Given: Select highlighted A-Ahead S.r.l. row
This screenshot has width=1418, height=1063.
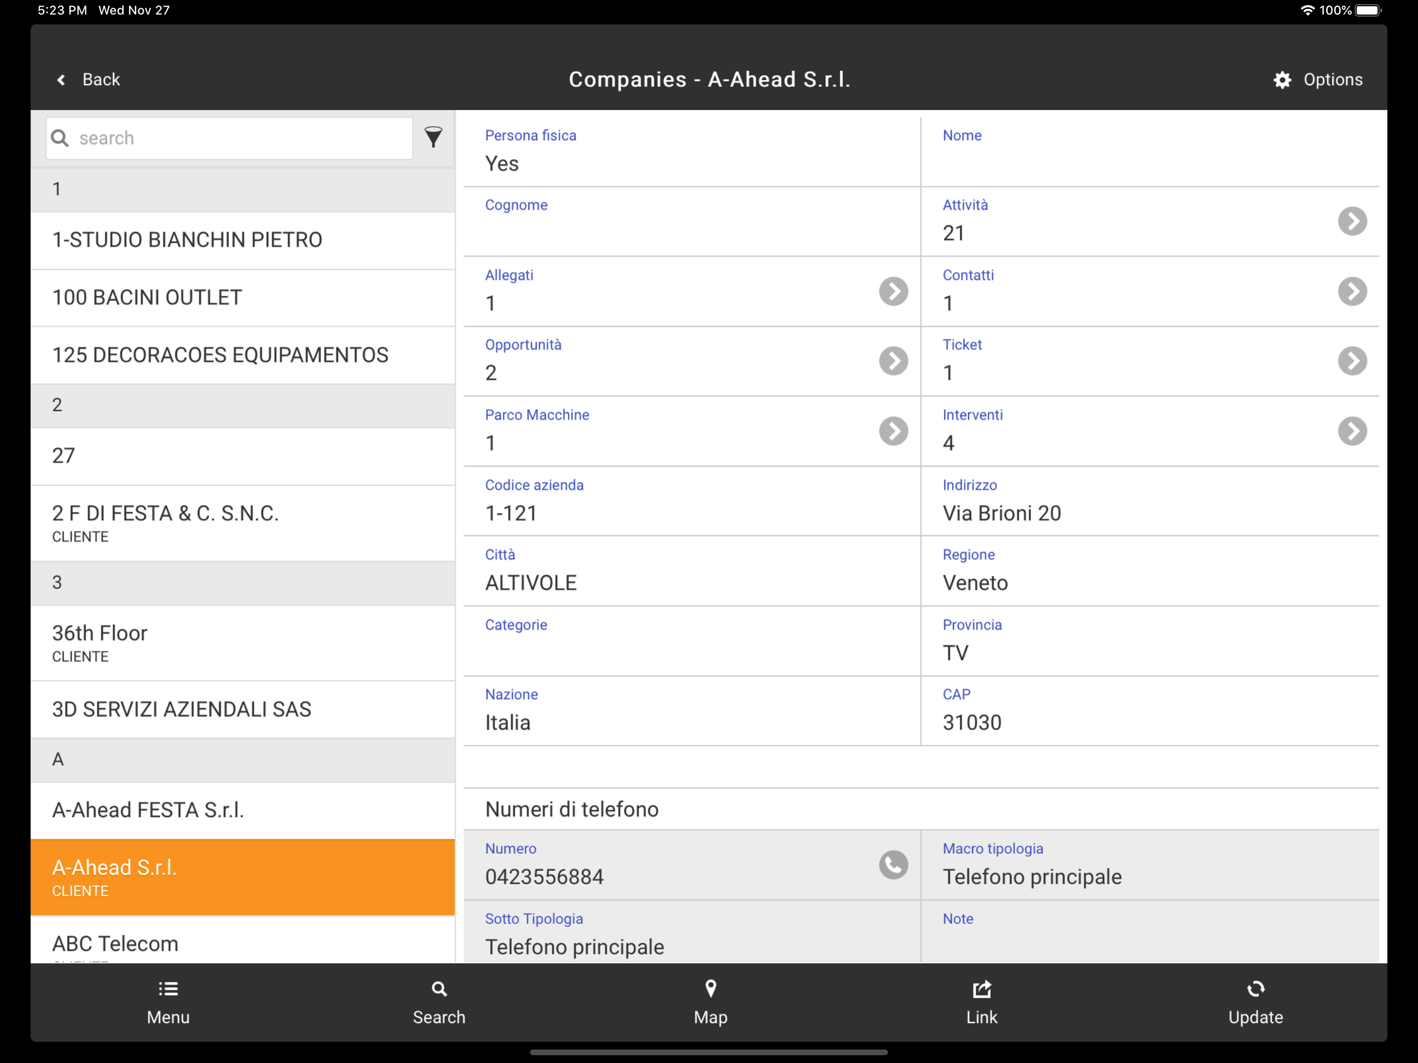Looking at the screenshot, I should (x=243, y=877).
